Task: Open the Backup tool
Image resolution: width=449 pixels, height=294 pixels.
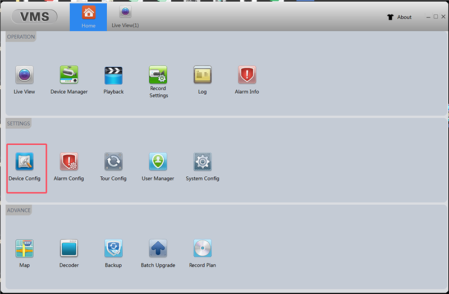Action: point(113,249)
